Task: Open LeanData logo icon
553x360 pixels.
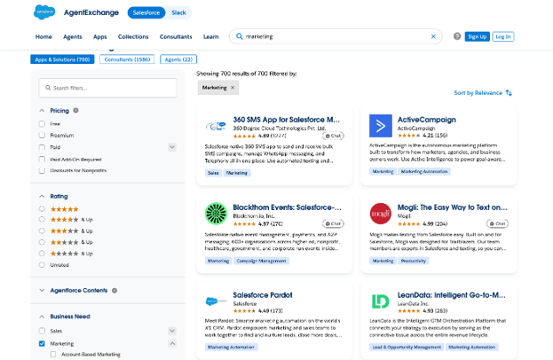Action: [381, 301]
